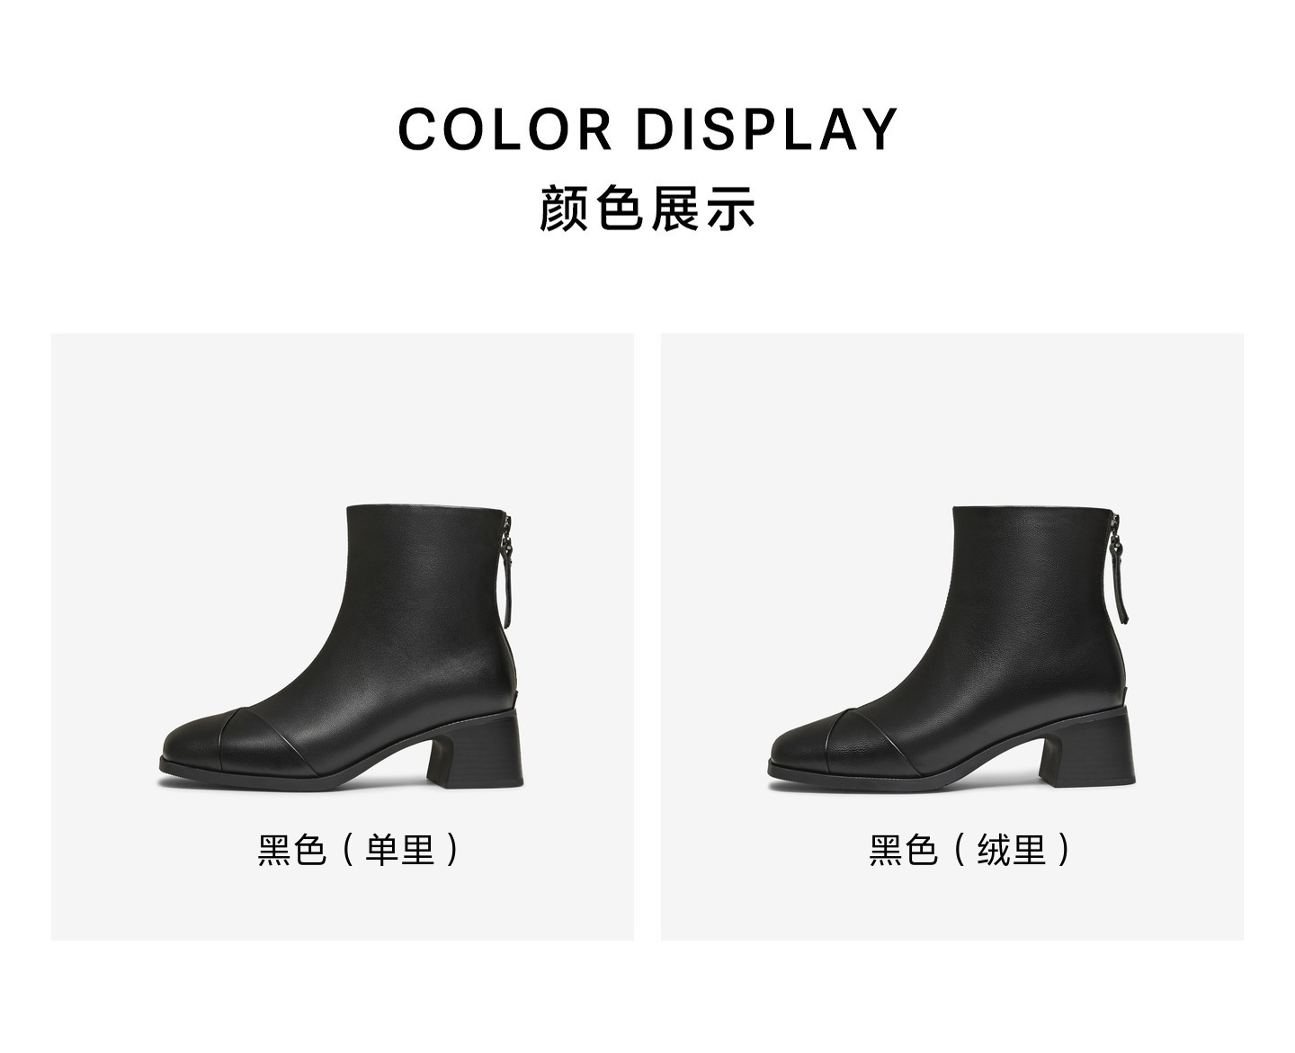Click the word COLOR in heading
Screen dimensions: 1295x1053
[505, 129]
